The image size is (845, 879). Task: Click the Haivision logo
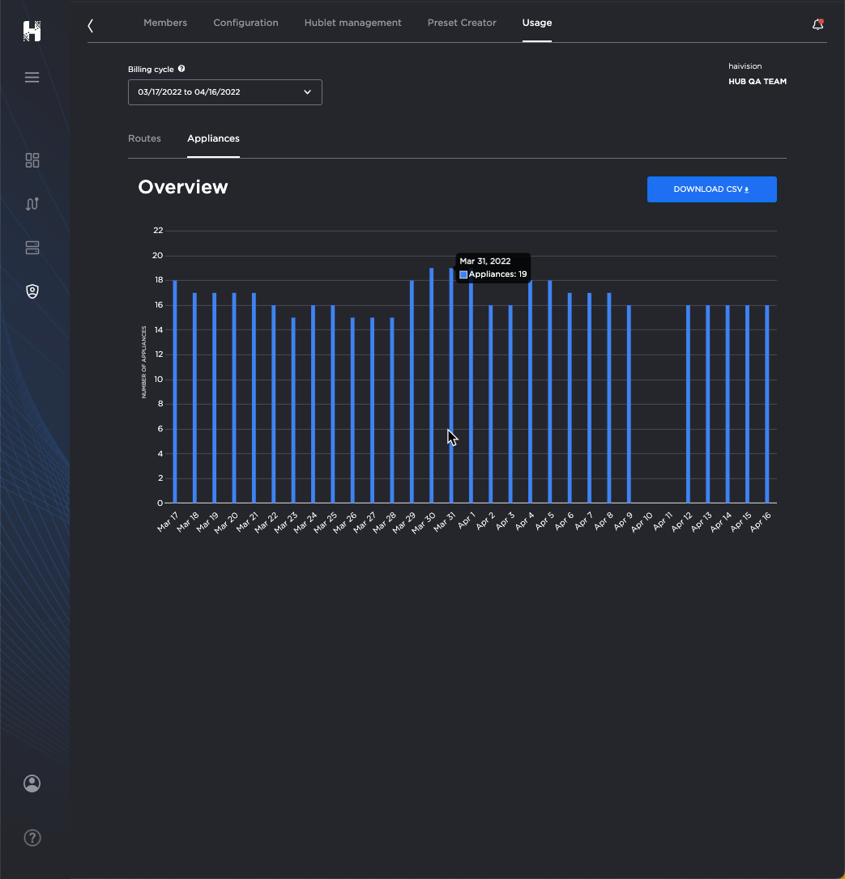32,31
